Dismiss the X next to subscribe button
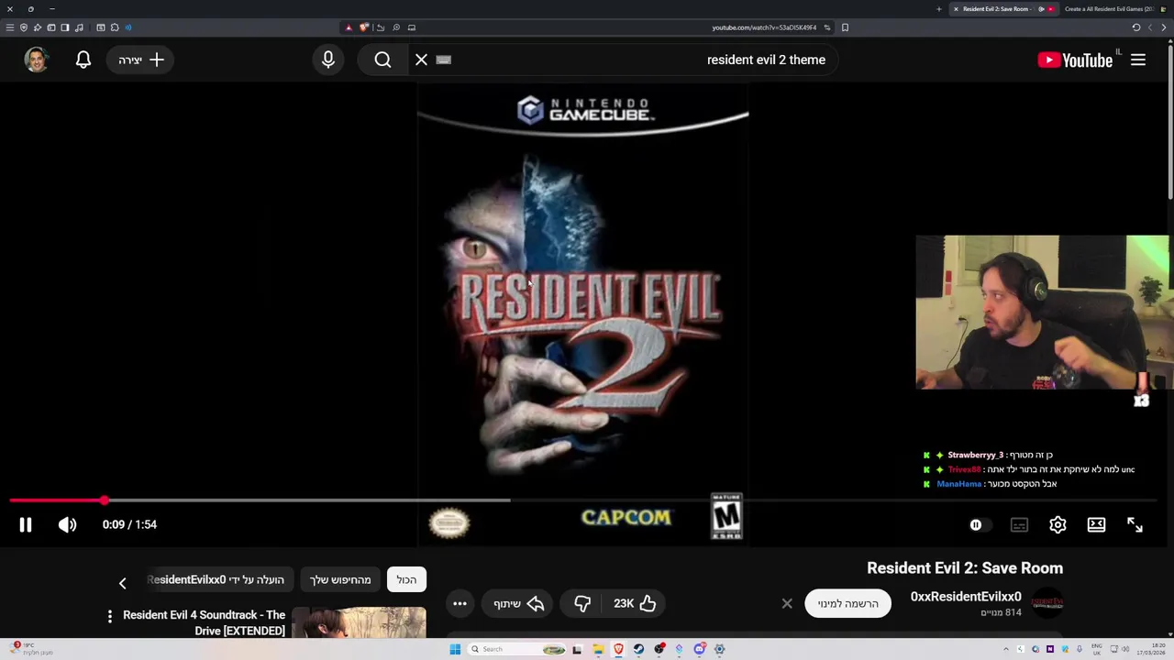Screen dimensions: 1174x660 (786, 603)
